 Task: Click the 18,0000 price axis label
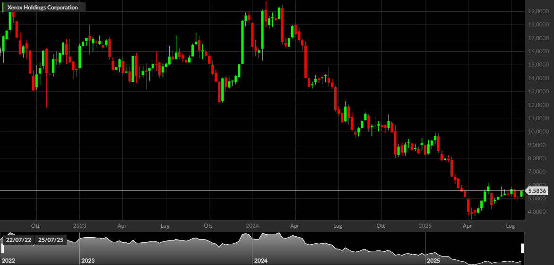[x=538, y=25]
